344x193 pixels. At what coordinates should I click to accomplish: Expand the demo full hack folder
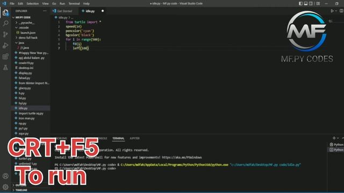(x=28, y=38)
